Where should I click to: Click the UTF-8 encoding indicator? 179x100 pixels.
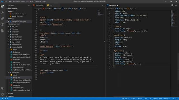coord(140,99)
